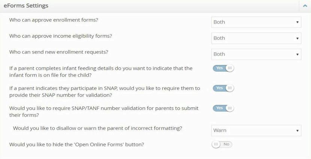Click arrow icon on enrollment requests select box
The image size is (311, 159).
tap(298, 54)
